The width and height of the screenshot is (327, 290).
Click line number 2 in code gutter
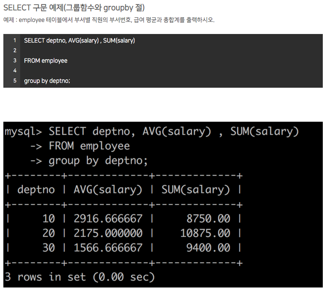pyautogui.click(x=15, y=50)
